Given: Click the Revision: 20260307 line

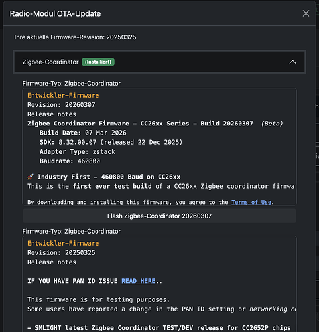Looking at the screenshot, I should click(x=61, y=105).
